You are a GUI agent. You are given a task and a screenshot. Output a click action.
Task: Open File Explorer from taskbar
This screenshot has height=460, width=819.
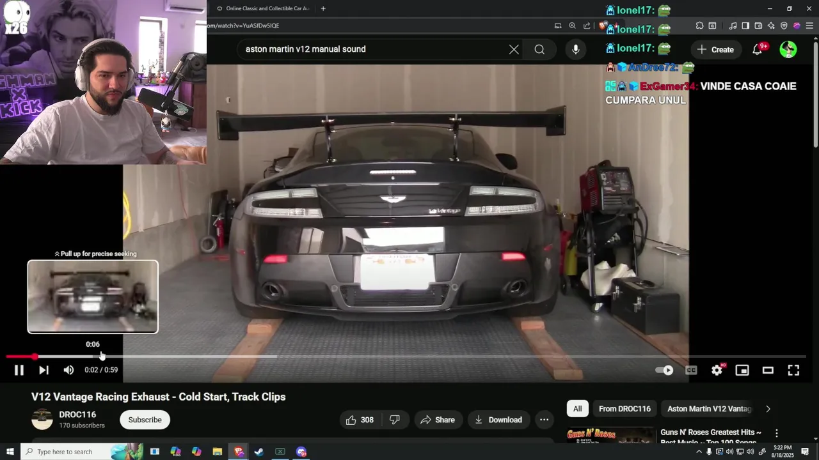coord(217,452)
